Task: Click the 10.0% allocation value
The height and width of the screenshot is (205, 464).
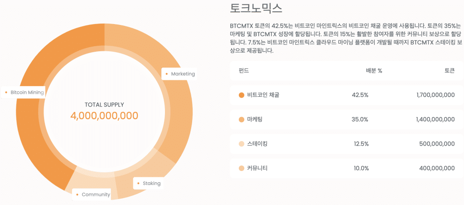Action: 361,168
